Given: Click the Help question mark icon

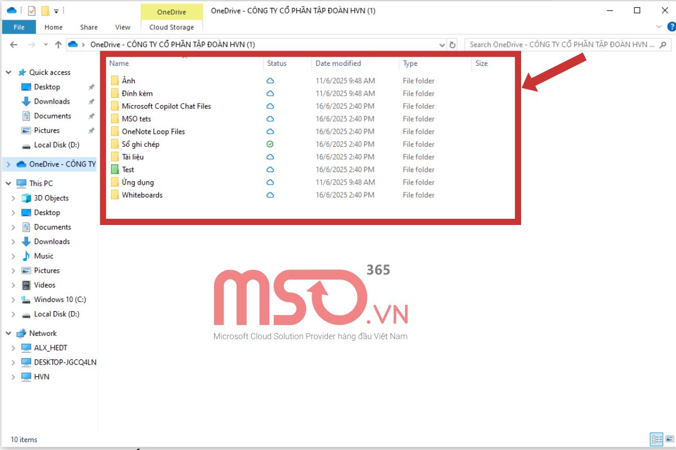Looking at the screenshot, I should pyautogui.click(x=671, y=26).
